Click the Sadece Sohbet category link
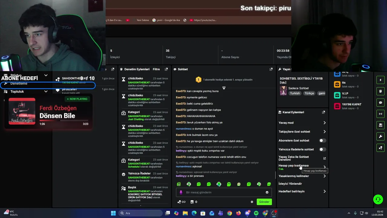The height and width of the screenshot is (218, 387). pos(298,88)
